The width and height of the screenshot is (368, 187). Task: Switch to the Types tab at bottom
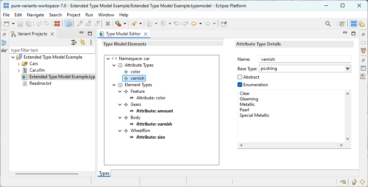(104, 173)
